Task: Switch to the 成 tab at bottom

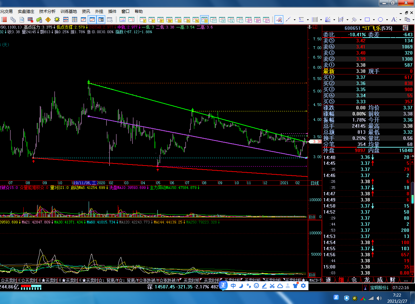Action: point(380,280)
